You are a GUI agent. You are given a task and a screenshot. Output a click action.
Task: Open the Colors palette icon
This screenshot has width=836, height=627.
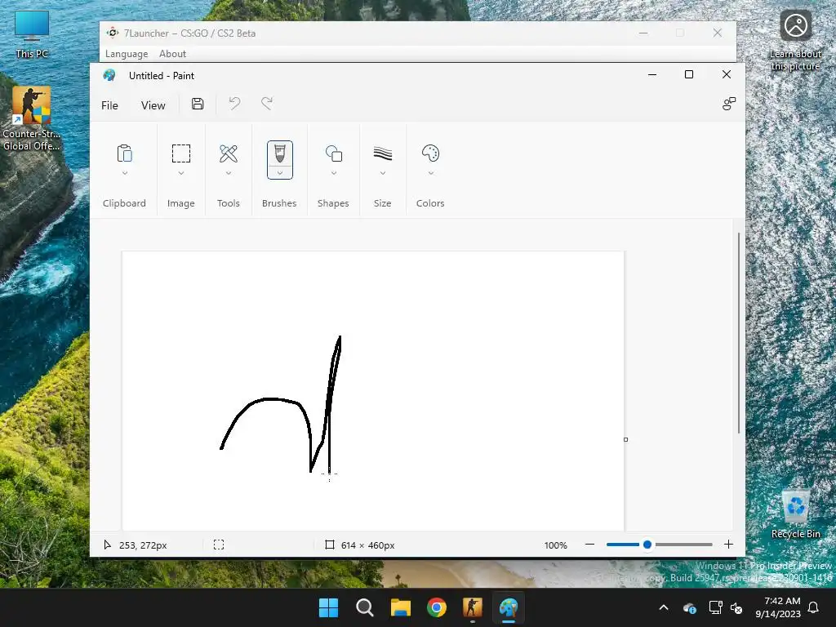430,153
